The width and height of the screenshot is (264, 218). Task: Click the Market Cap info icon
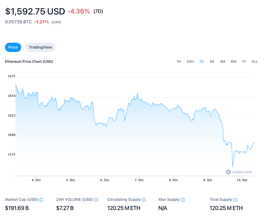click(41, 200)
